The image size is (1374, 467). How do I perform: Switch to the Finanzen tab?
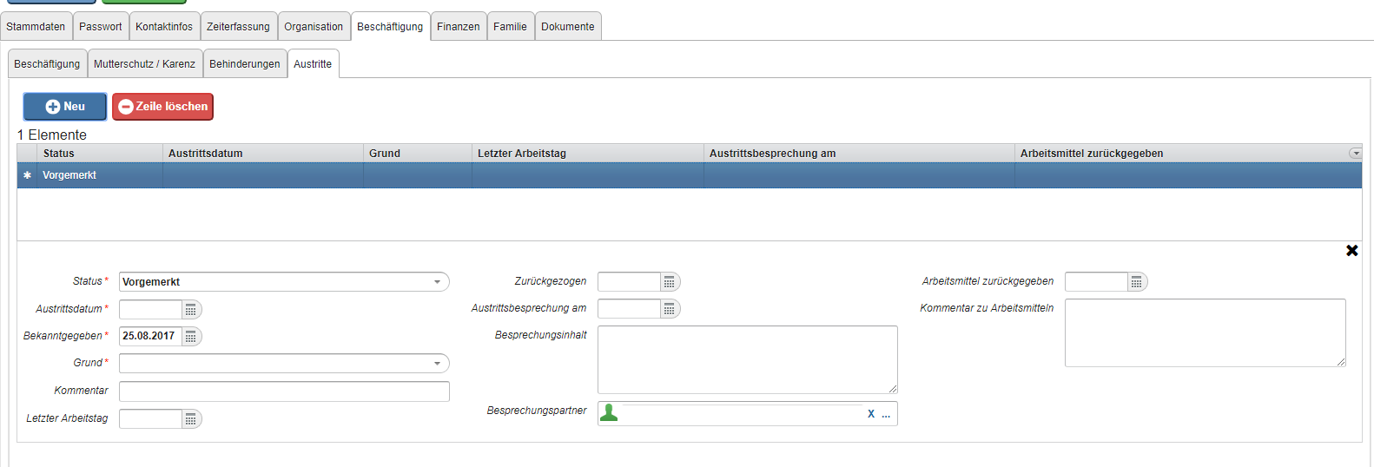(458, 27)
